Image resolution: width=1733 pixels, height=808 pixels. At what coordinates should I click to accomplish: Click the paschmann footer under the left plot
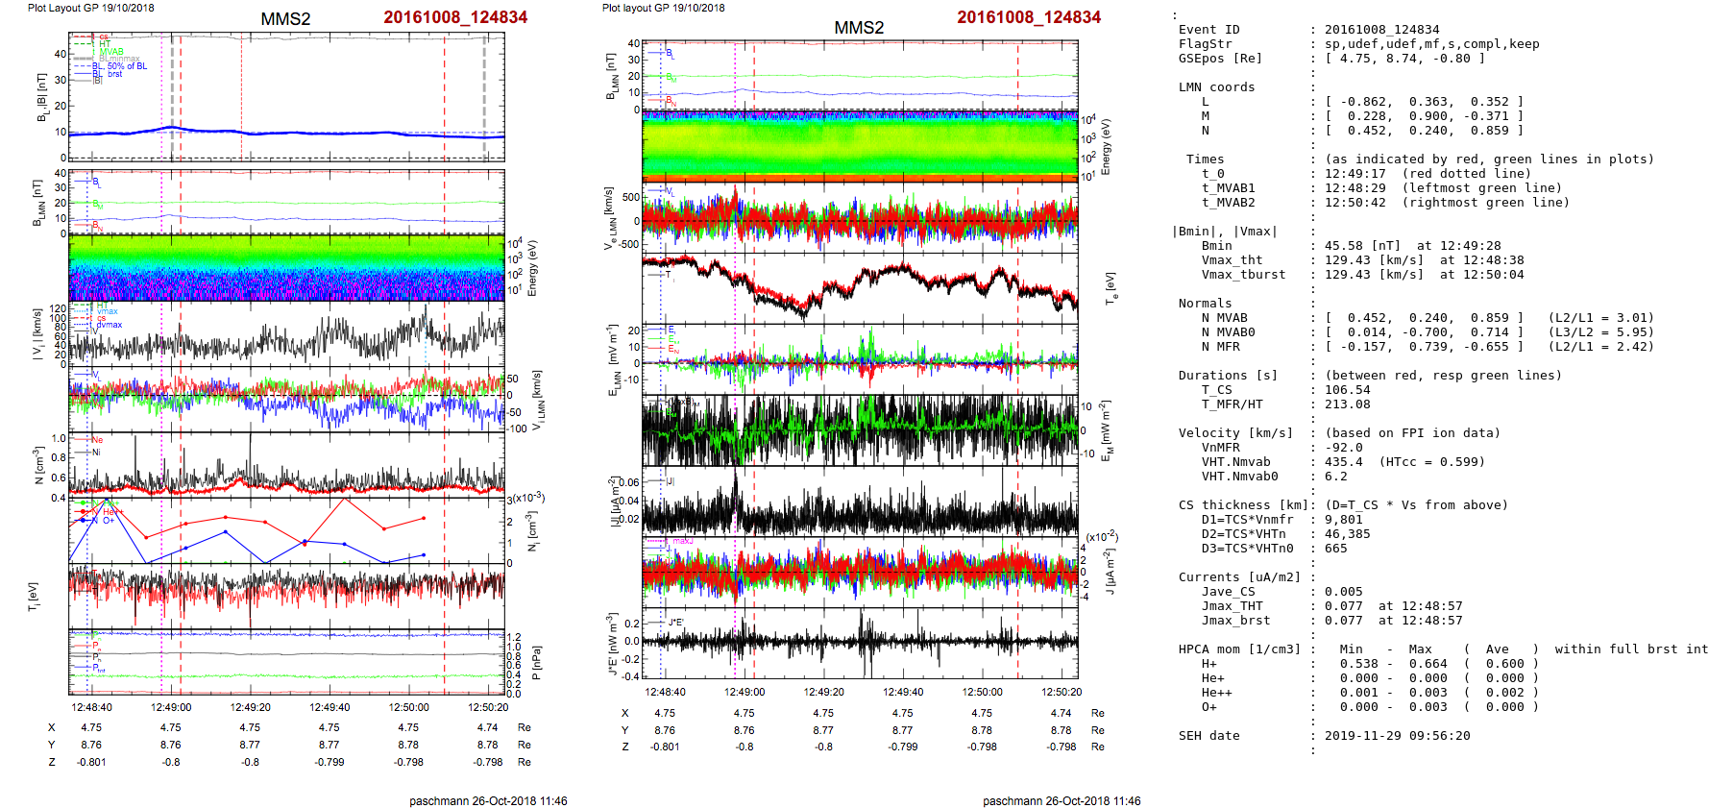click(x=488, y=800)
